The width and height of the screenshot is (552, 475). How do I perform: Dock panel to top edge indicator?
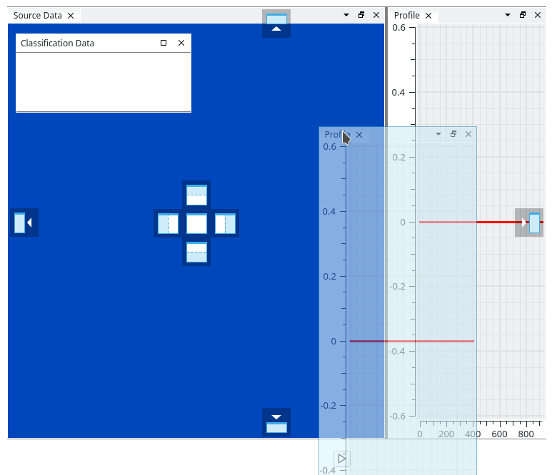point(276,24)
